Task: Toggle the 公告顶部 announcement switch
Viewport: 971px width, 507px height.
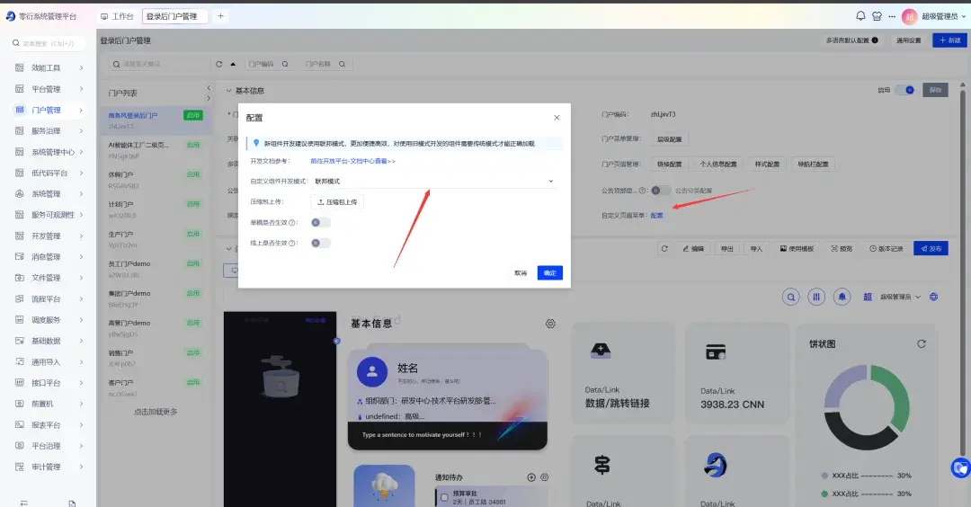Action: tap(661, 190)
